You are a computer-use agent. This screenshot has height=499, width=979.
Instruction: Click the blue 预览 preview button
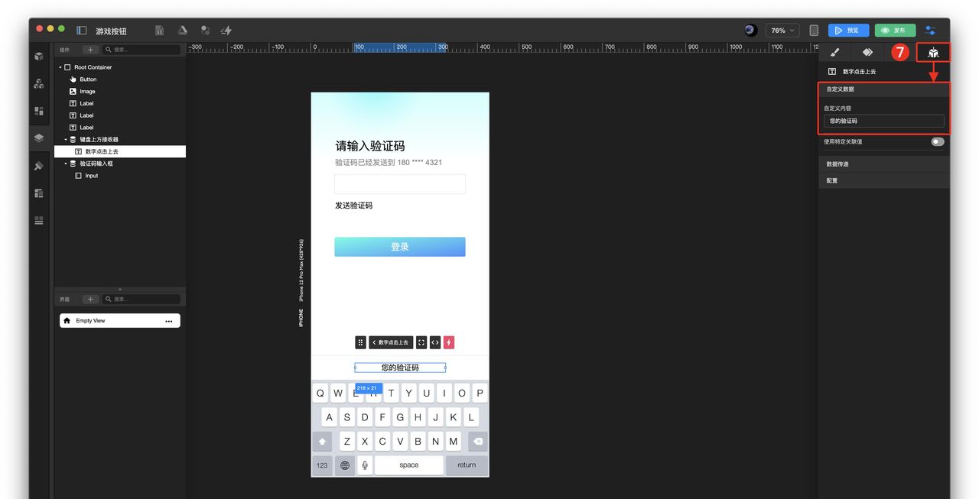(x=847, y=30)
